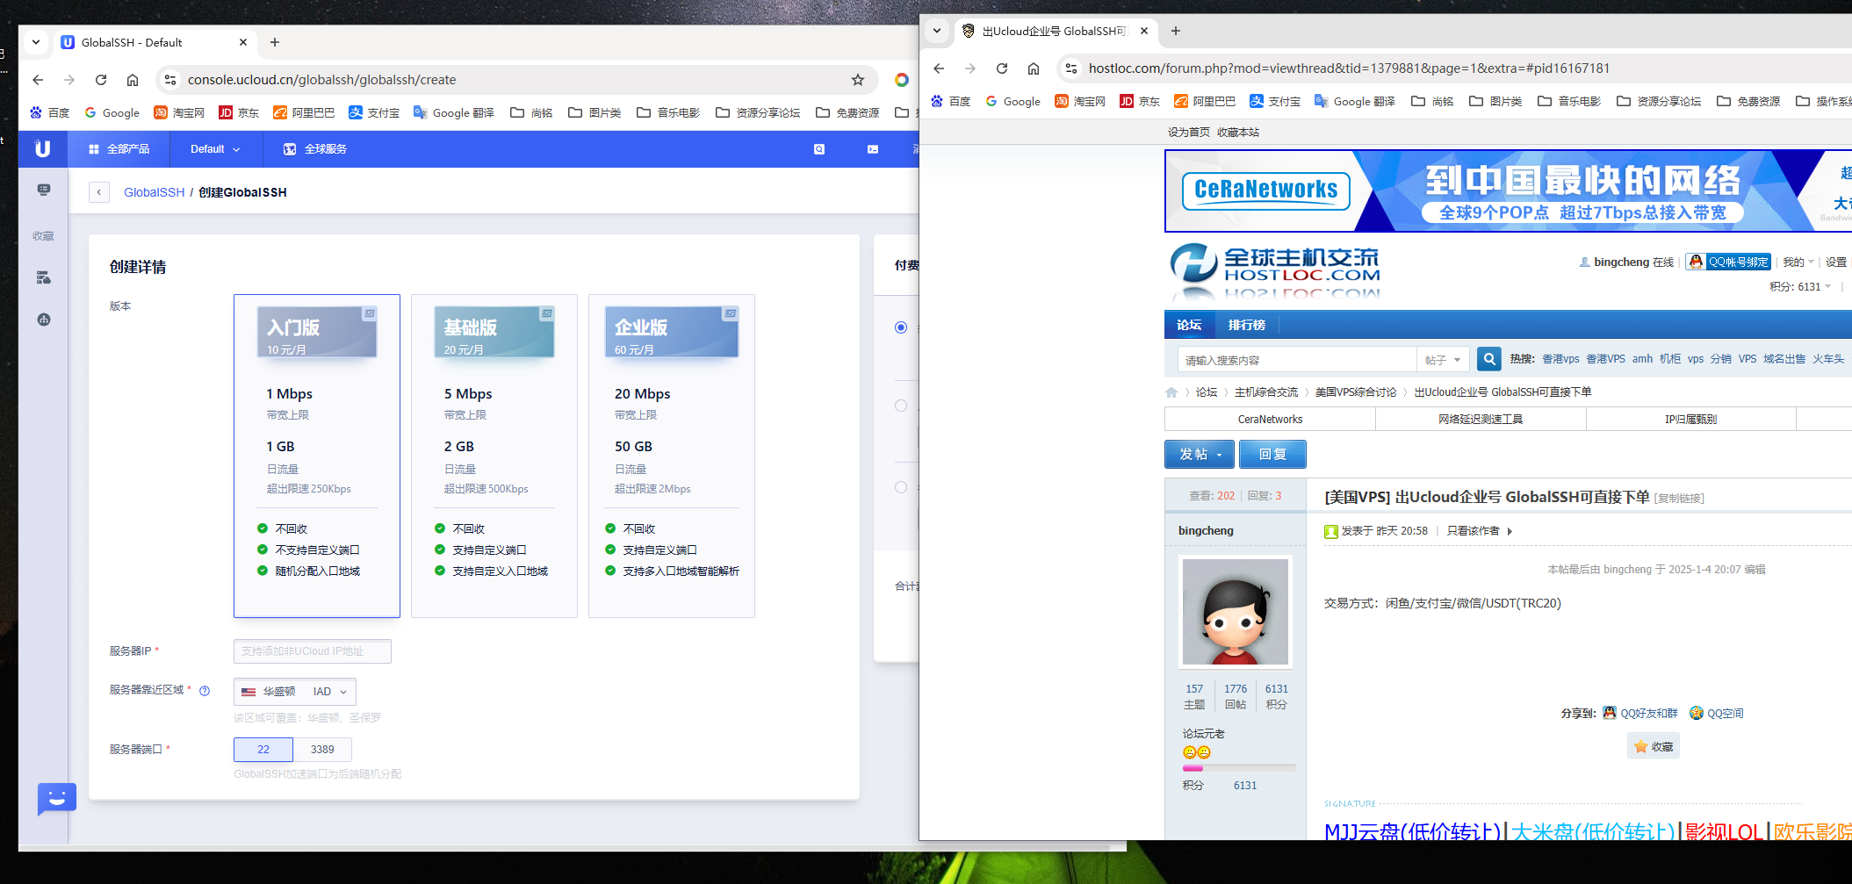Go back using the breadcrumb arrow button
Viewport: 1852px width, 884px height.
(x=99, y=192)
